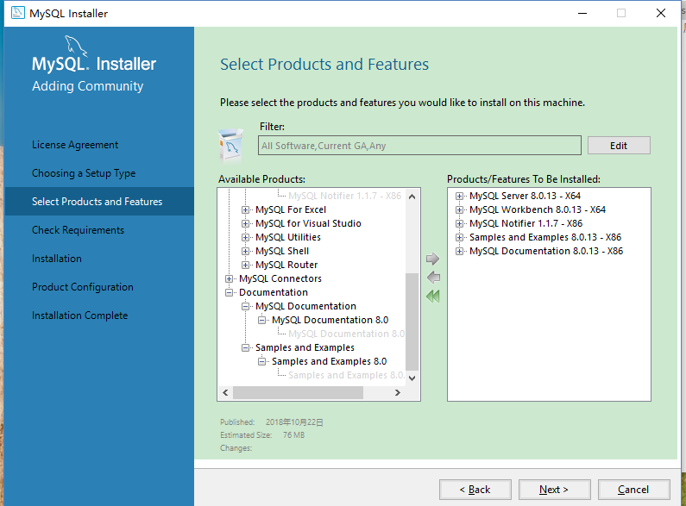
Task: Select MySQL Shell item
Action: [282, 251]
